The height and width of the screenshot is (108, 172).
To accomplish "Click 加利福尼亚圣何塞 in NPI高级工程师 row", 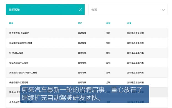I will pos(135,53).
